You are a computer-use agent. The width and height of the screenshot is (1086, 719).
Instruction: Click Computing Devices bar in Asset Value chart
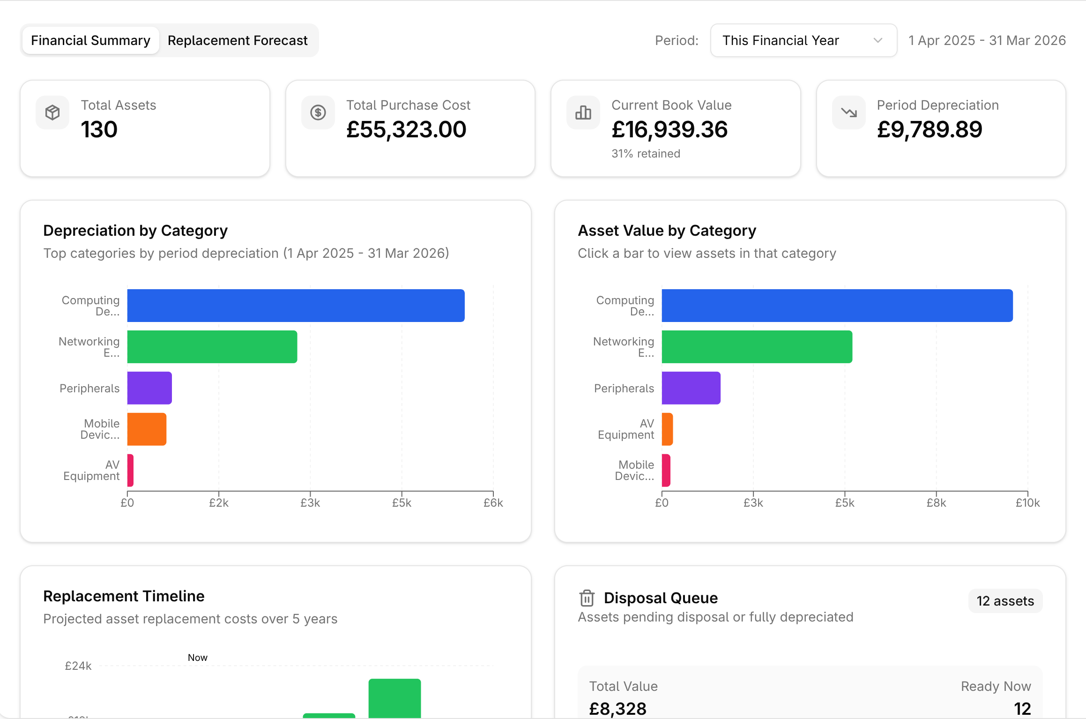[x=837, y=306]
